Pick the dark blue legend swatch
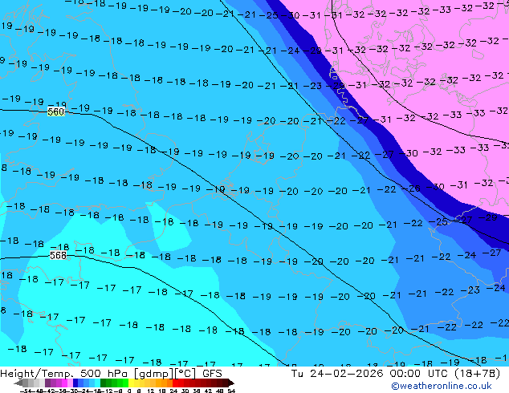The image size is (509, 393). 75,383
